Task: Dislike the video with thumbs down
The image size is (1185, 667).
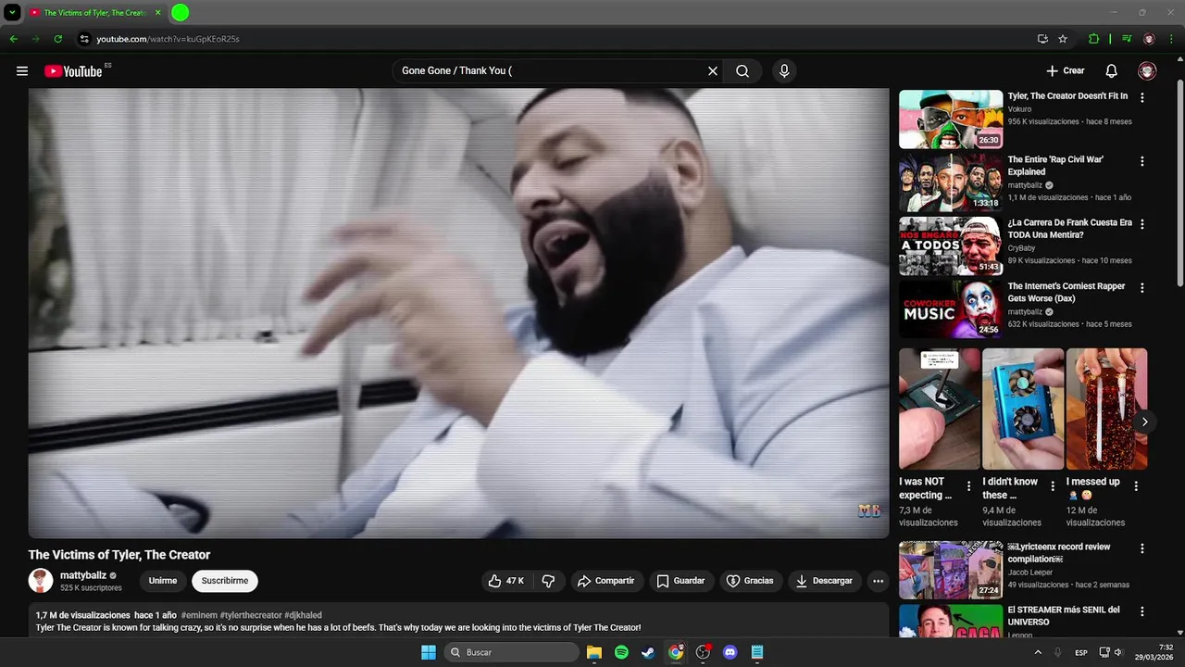Action: [x=548, y=581]
